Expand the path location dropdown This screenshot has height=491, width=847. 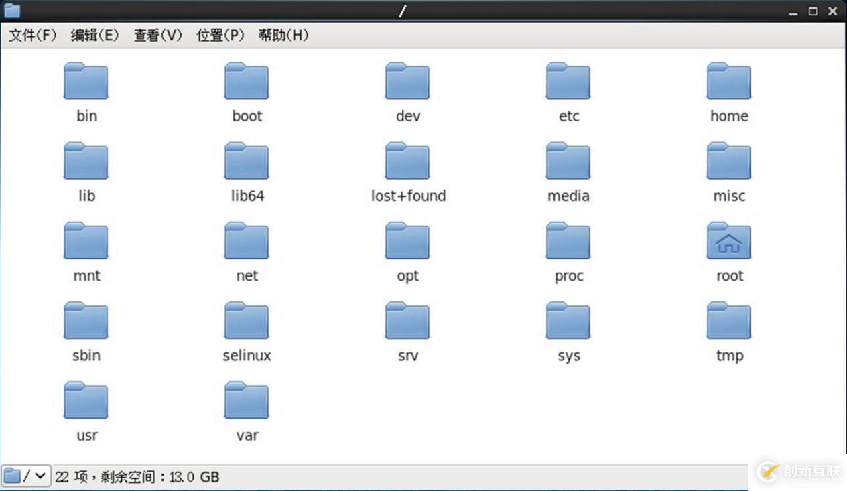pyautogui.click(x=38, y=476)
